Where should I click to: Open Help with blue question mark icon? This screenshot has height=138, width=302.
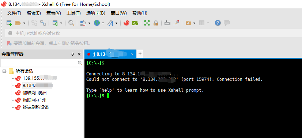pos(218,23)
